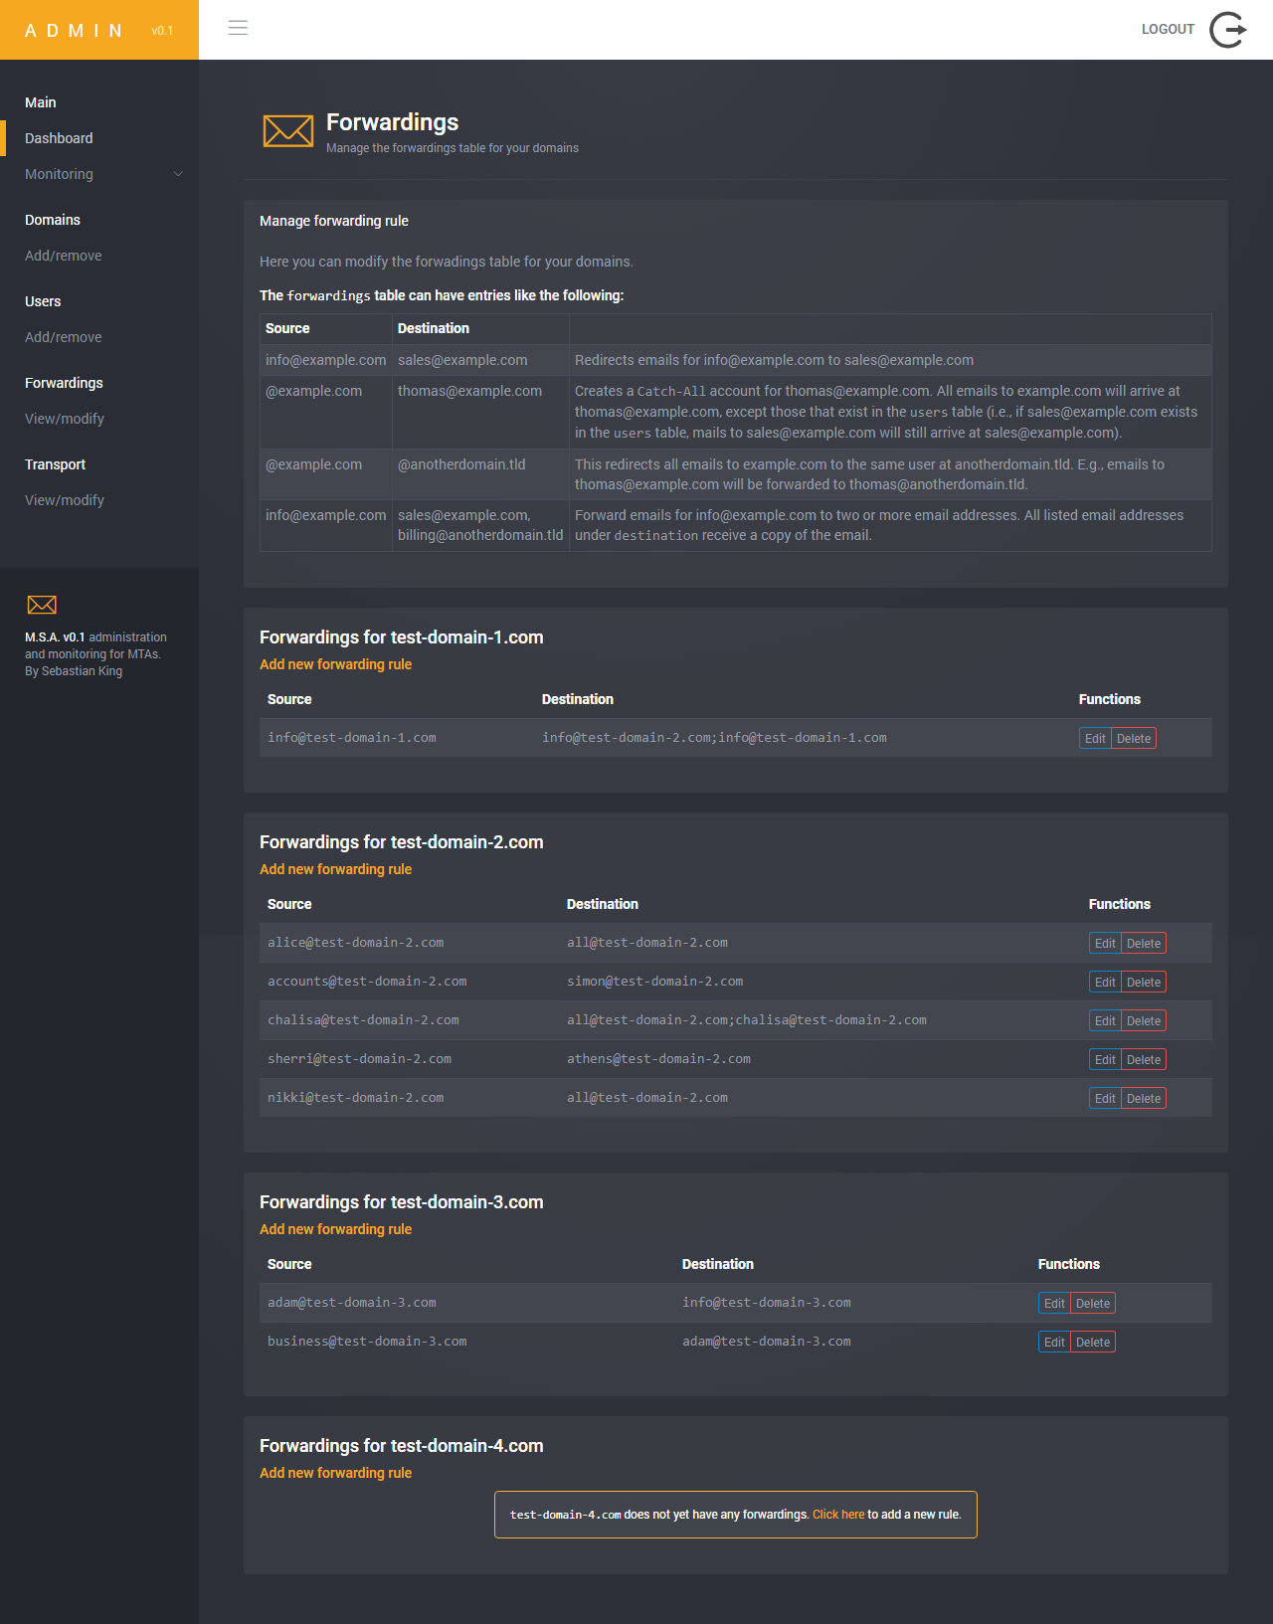Screen dimensions: 1273x1624
Task: Edit the info@test-domain-1.com forwarding
Action: click(1095, 739)
